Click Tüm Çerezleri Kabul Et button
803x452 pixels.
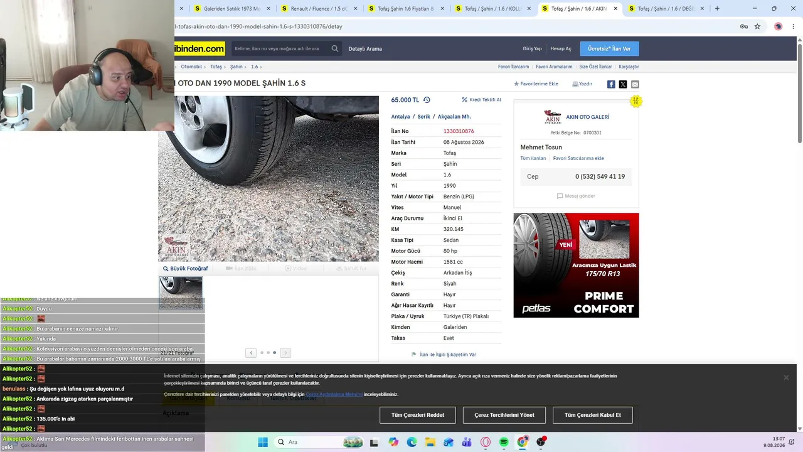[x=593, y=415]
